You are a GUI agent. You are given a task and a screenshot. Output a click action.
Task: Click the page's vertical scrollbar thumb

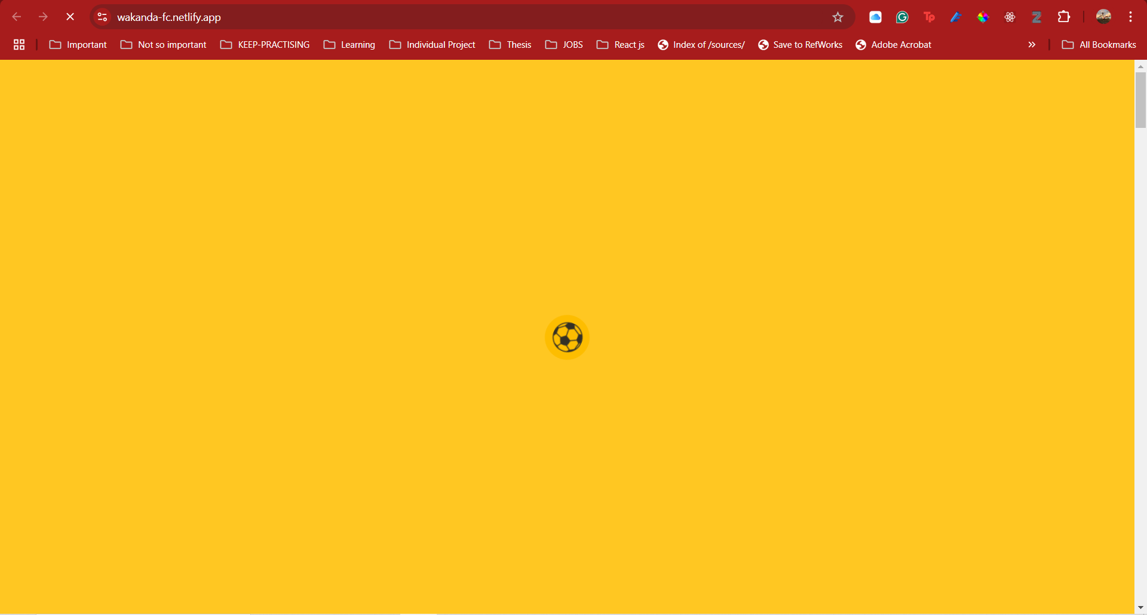point(1140,99)
